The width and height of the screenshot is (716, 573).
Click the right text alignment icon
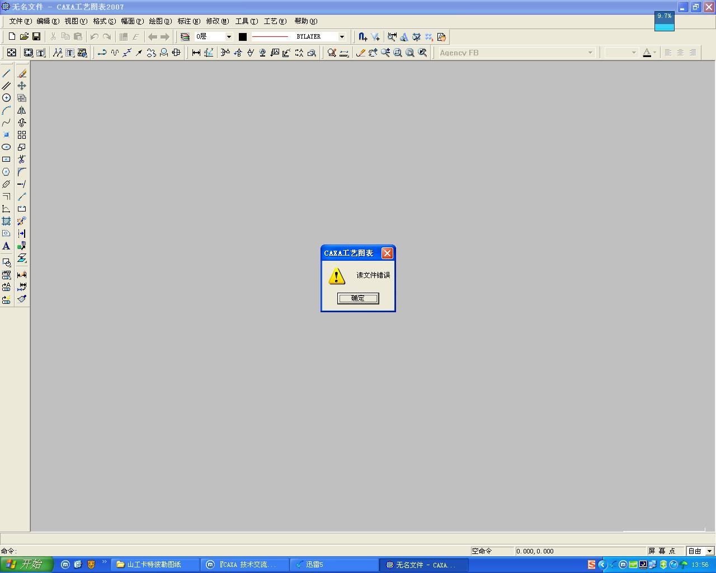(693, 53)
